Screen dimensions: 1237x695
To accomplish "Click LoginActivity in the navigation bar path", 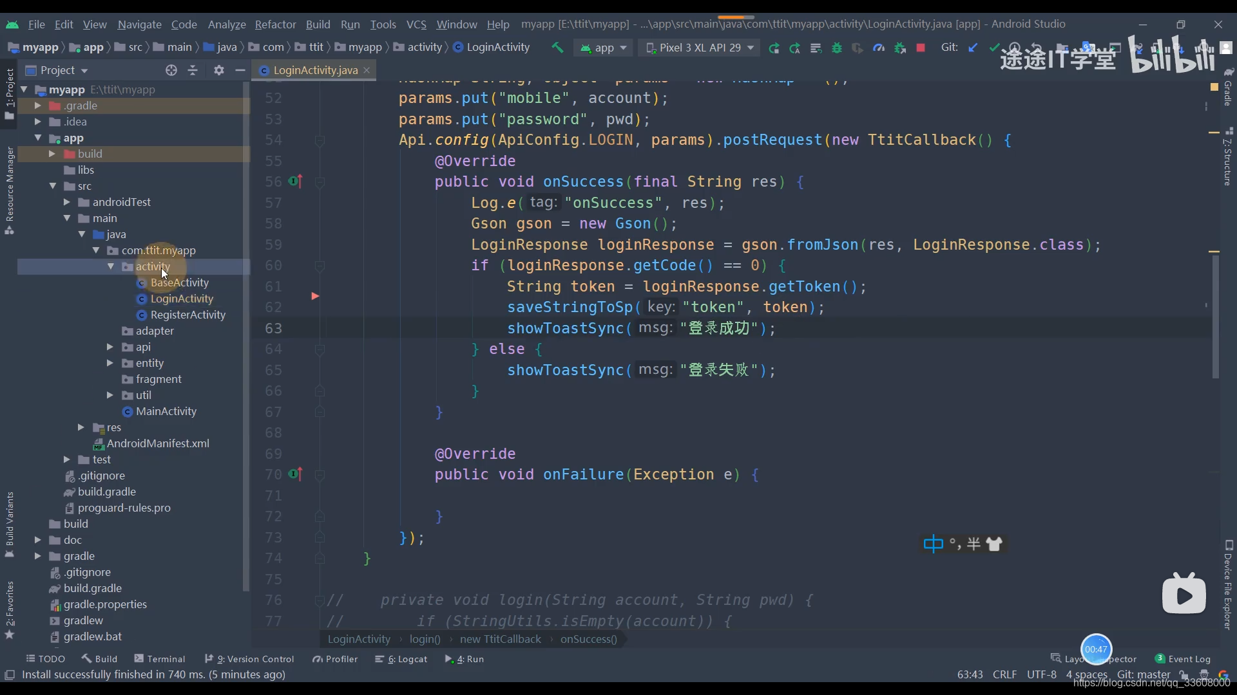I will coord(492,48).
